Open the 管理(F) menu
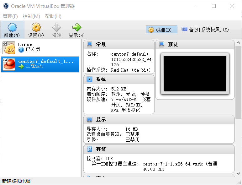The image size is (242, 185). click(10, 16)
